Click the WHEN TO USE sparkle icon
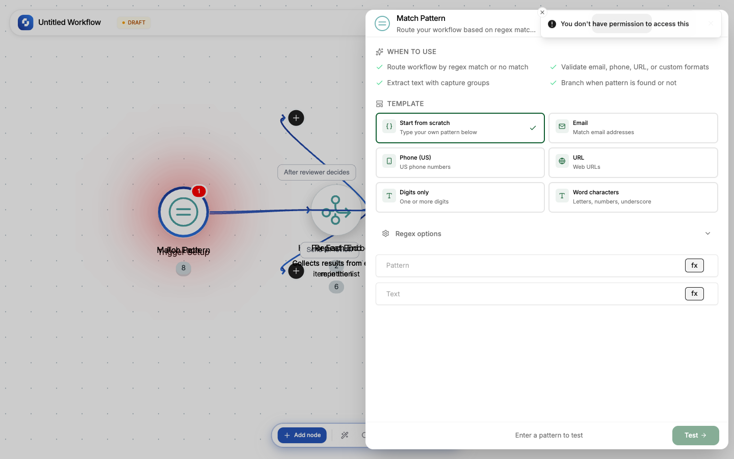This screenshot has height=459, width=734. coord(379,52)
